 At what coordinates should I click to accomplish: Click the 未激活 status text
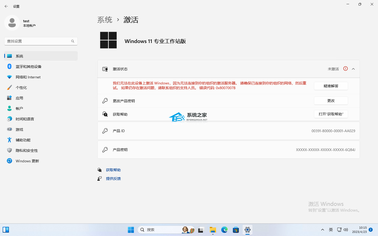(333, 69)
